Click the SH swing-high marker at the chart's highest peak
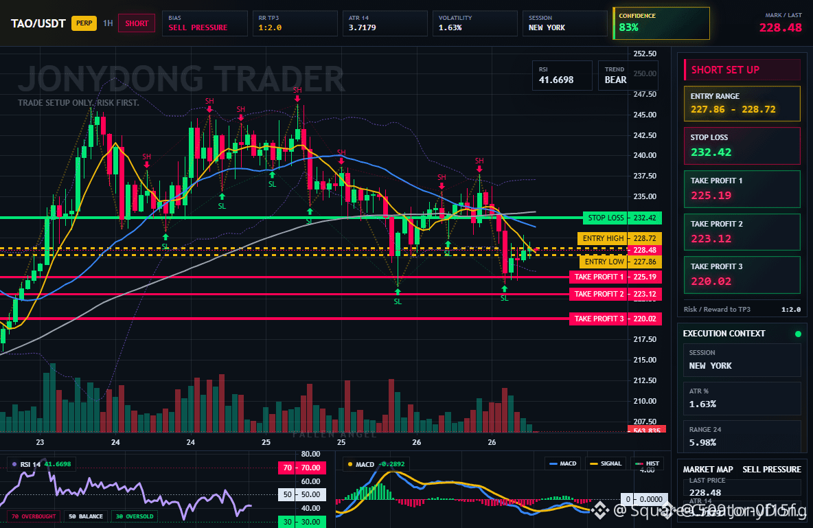Screen dimensions: 813x528 pyautogui.click(x=297, y=93)
